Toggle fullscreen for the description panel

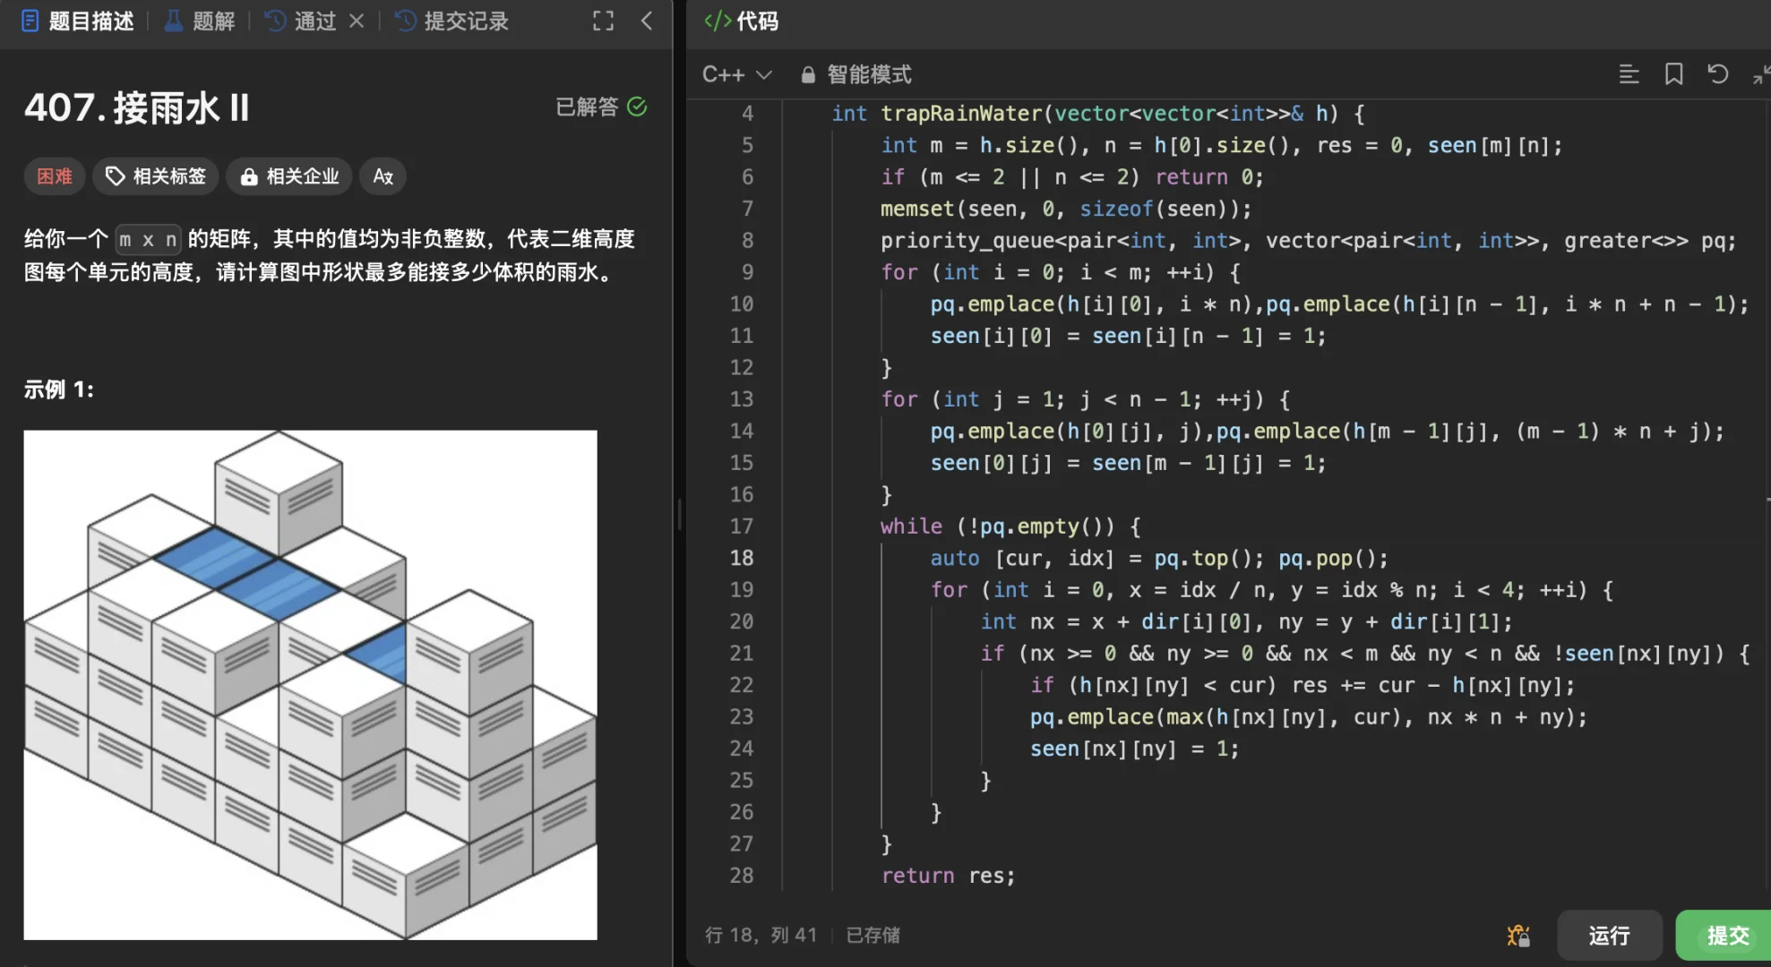603,21
